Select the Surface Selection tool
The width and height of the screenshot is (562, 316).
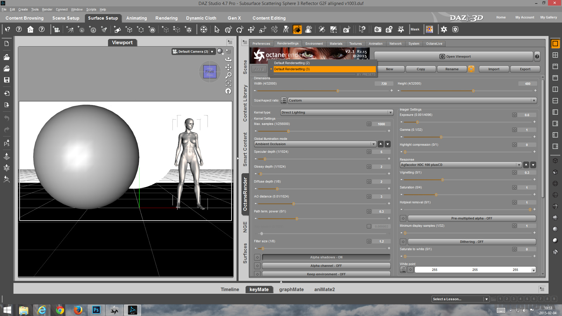(297, 29)
